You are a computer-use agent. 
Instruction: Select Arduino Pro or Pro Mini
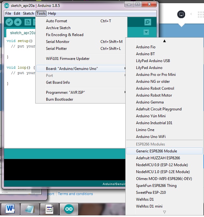pyautogui.click(x=164, y=75)
